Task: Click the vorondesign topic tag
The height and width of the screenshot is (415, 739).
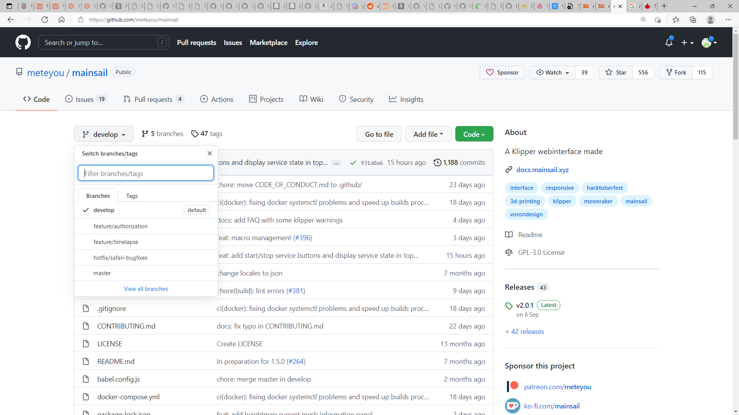Action: coord(526,214)
